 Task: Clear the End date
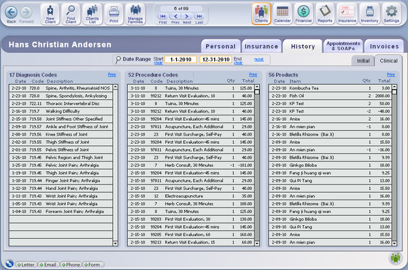[x=238, y=63]
